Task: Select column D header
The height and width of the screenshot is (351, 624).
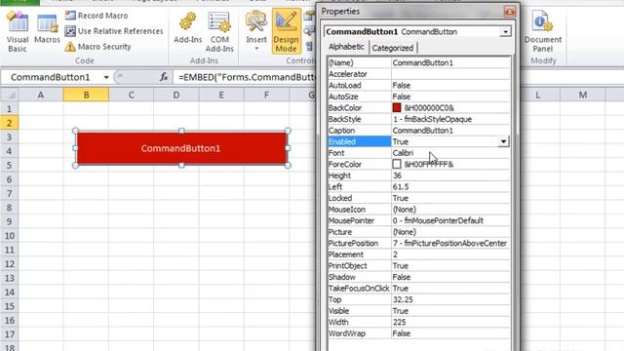Action: tap(175, 95)
